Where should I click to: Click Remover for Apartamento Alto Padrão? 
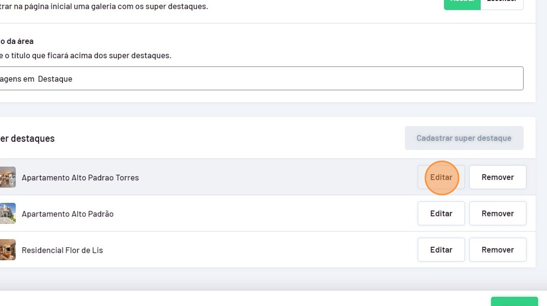(498, 213)
